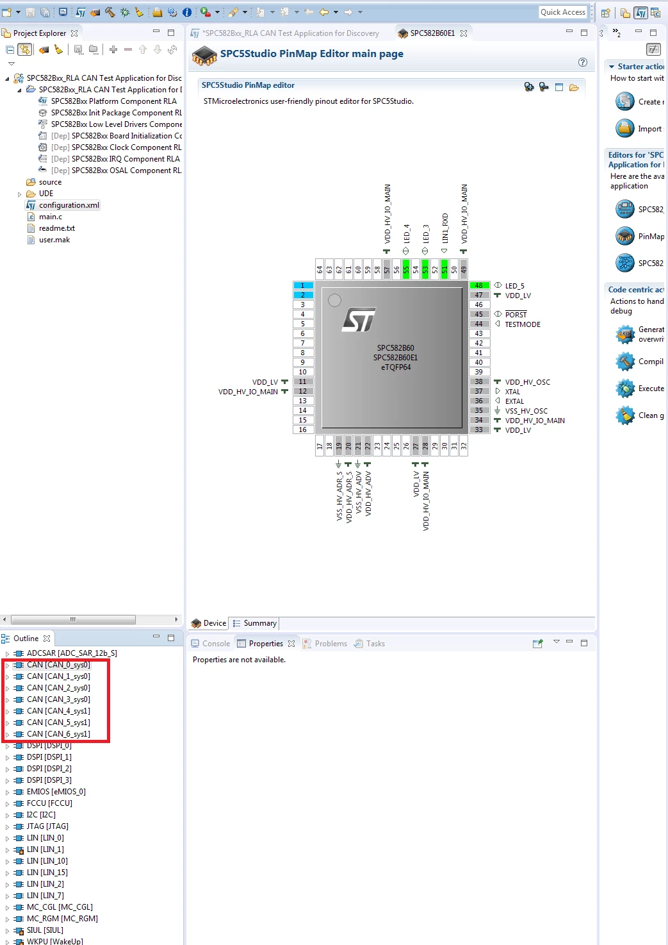Click the Quick Access search field
This screenshot has width=668, height=945.
click(x=563, y=12)
